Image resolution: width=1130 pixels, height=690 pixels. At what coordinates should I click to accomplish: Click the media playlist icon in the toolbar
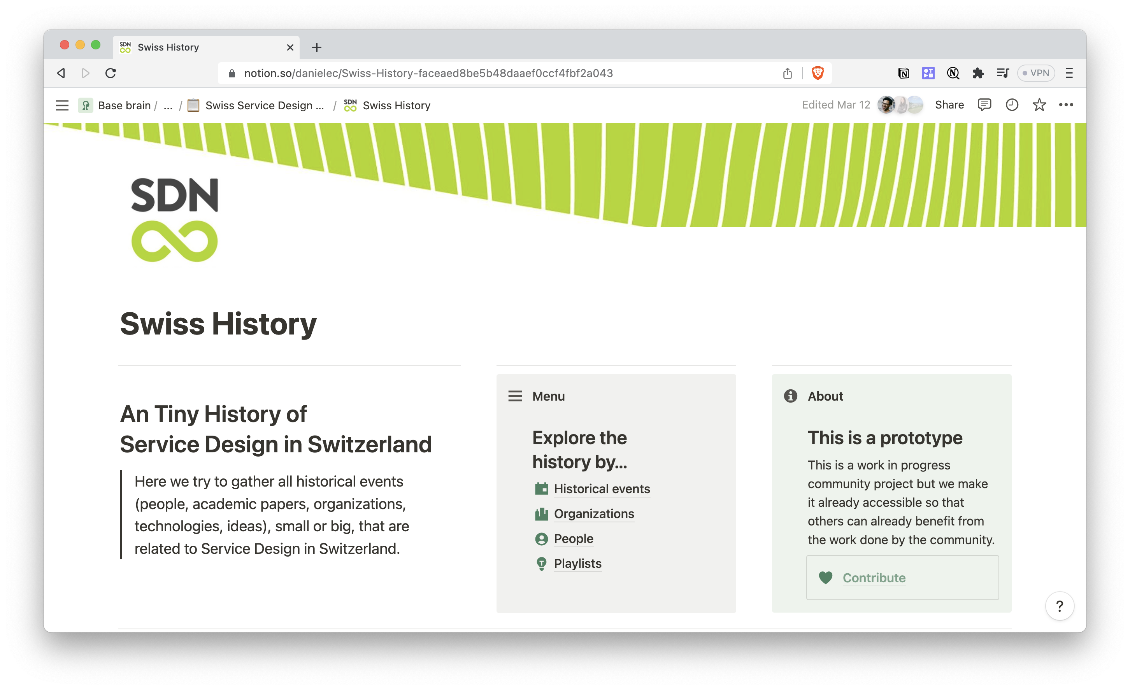tap(1002, 73)
